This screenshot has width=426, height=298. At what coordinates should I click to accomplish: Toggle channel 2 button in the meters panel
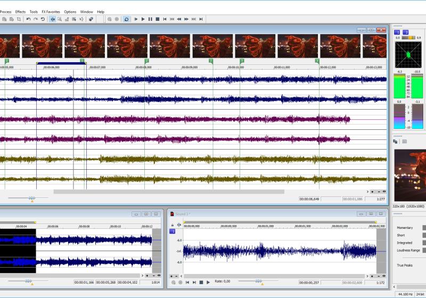click(406, 32)
